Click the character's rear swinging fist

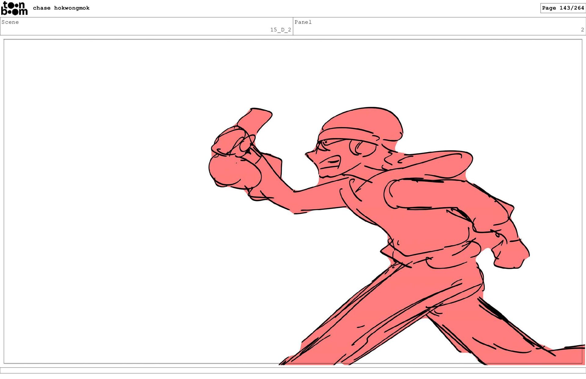click(511, 253)
